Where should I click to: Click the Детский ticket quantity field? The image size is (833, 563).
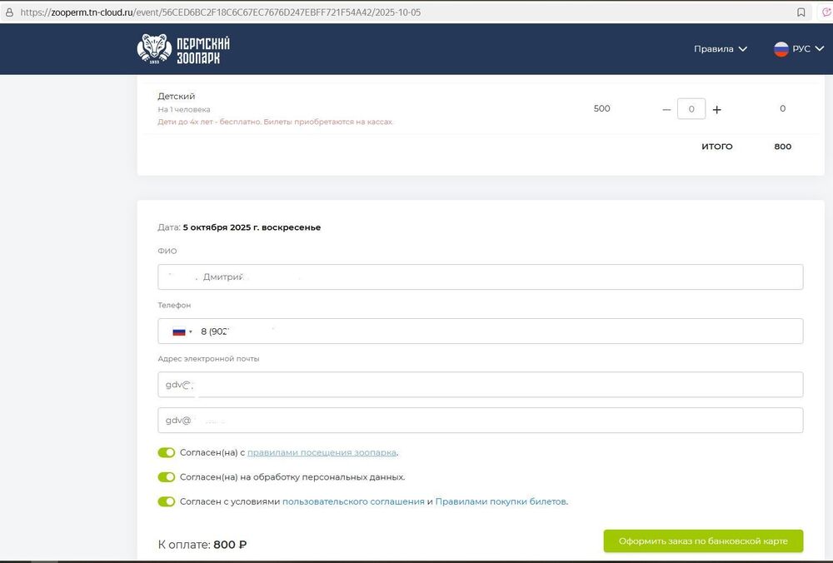pyautogui.click(x=691, y=109)
